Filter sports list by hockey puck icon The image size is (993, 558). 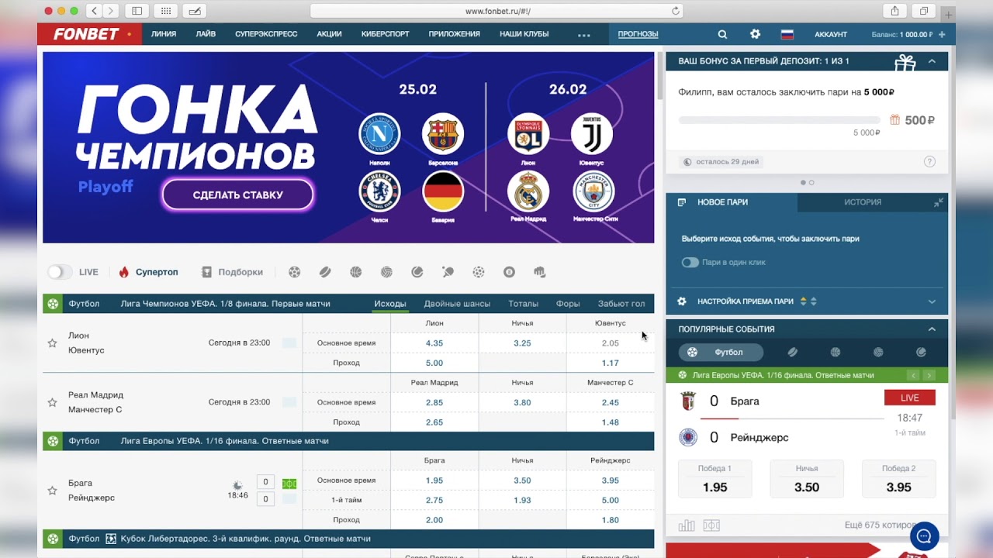tap(325, 272)
